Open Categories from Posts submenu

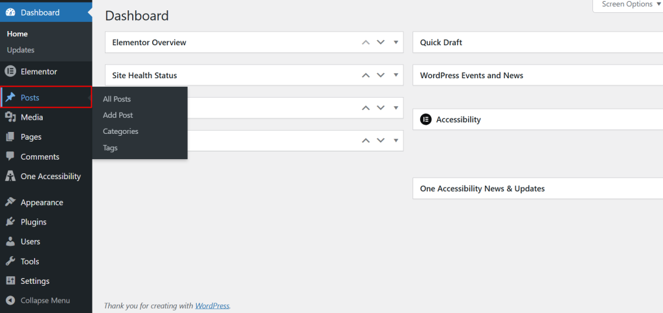click(x=120, y=131)
